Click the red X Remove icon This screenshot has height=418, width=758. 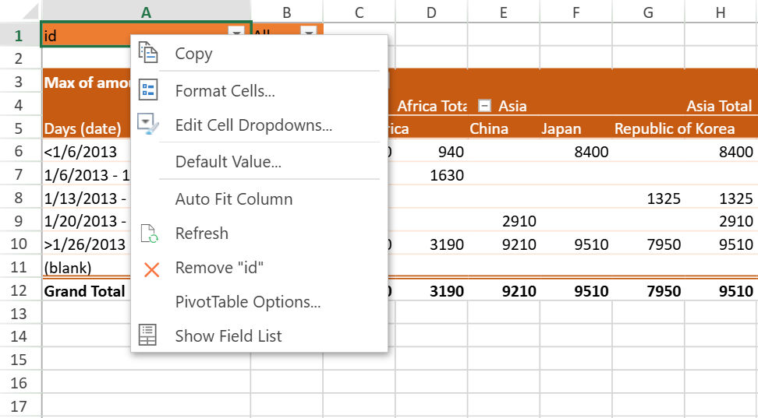point(151,269)
